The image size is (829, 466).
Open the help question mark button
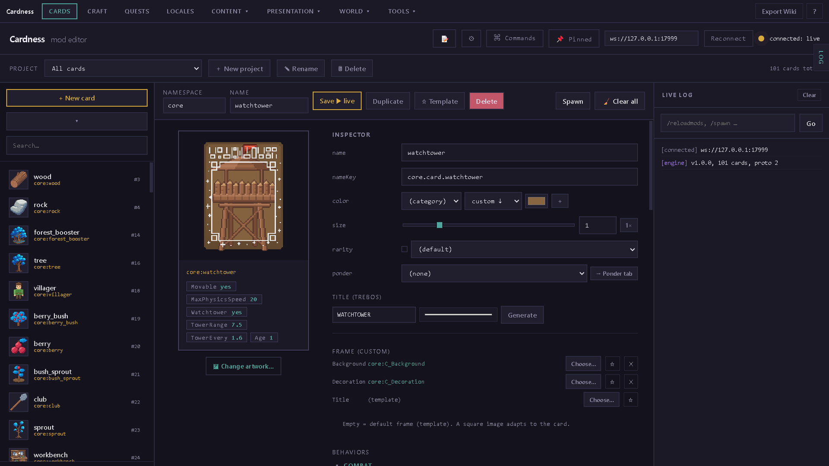tap(815, 11)
